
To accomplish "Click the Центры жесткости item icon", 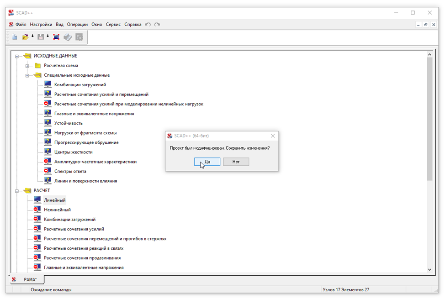I will click(48, 152).
